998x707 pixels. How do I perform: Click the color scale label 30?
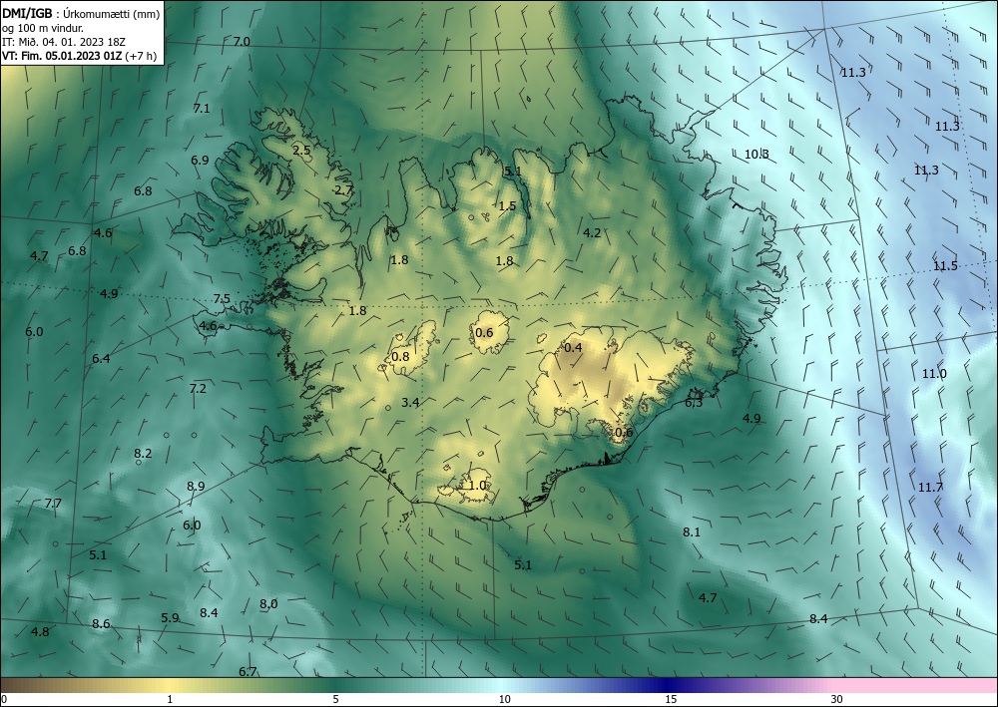coord(837,700)
